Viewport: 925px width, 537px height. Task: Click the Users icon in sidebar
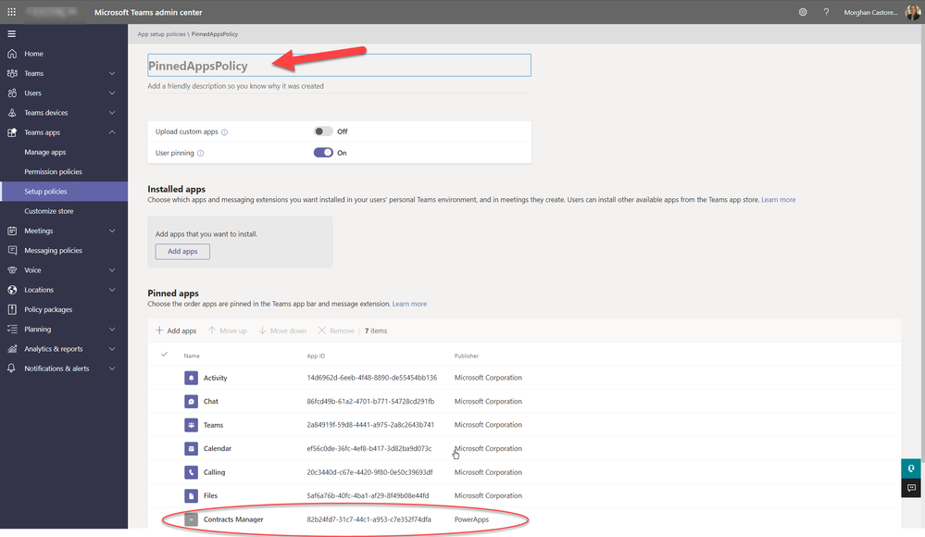tap(12, 93)
